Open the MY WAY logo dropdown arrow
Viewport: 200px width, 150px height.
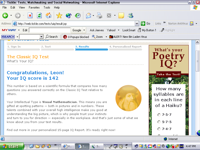click(x=19, y=30)
